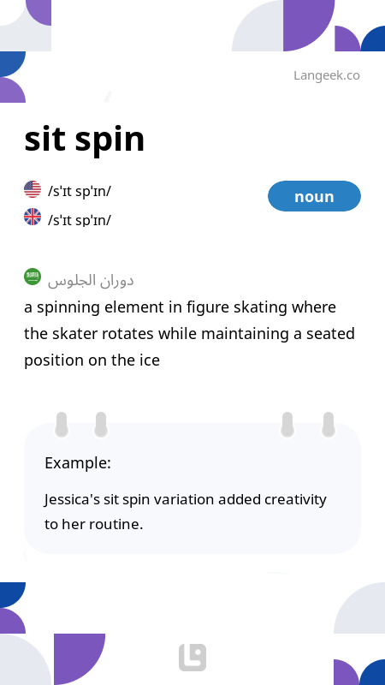Screen dimensions: 385x685
Task: Click the dark blue shape in bottom-right corner
Action: coord(372,672)
